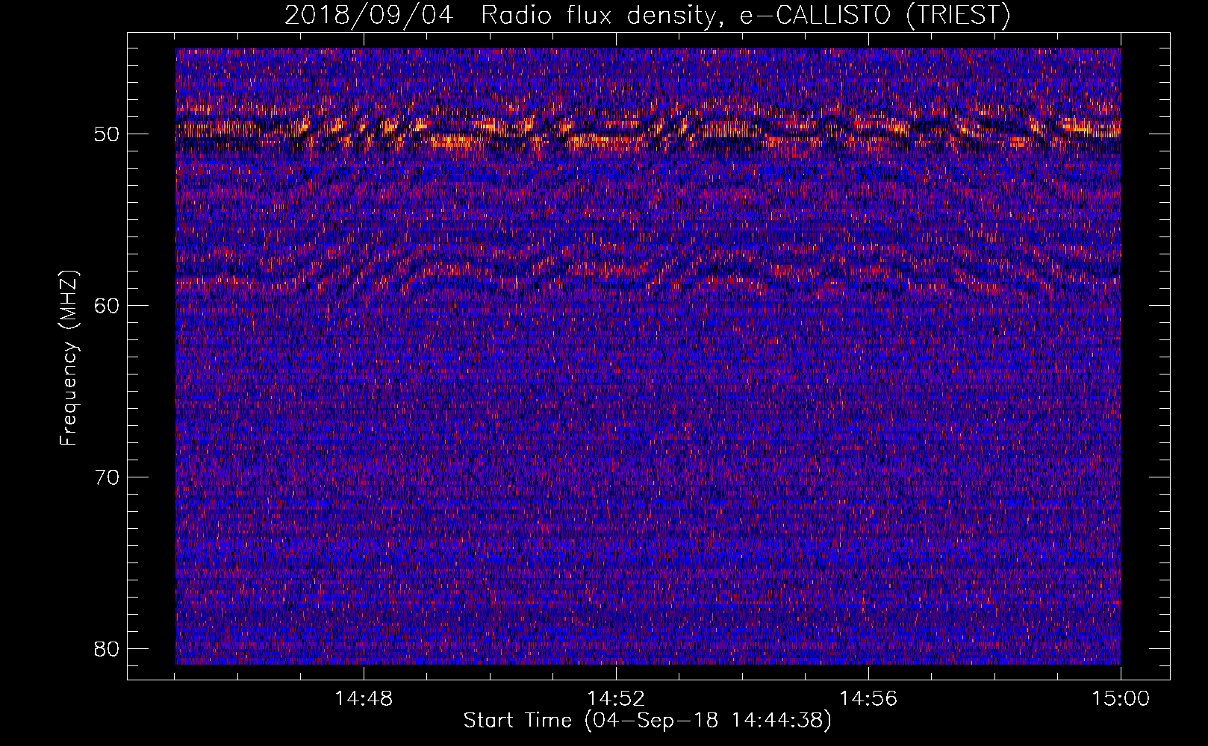This screenshot has width=1208, height=746.
Task: Select the 'Frequency (MHZ)' axis label
Action: [x=68, y=358]
